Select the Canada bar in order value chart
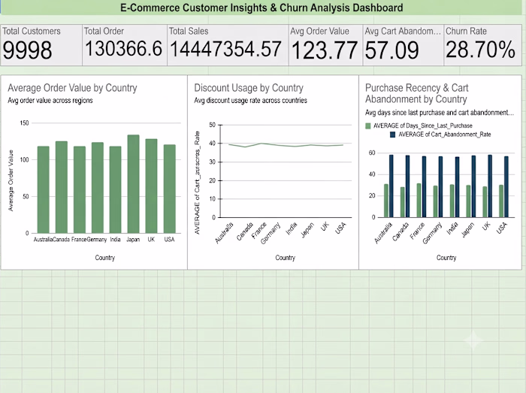The width and height of the screenshot is (526, 393). click(62, 187)
